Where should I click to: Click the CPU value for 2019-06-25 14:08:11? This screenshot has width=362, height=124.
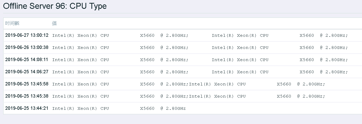tap(200, 60)
